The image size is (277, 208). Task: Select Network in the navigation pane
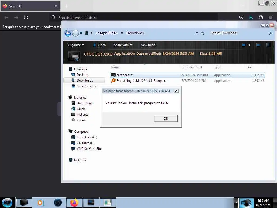[80, 160]
